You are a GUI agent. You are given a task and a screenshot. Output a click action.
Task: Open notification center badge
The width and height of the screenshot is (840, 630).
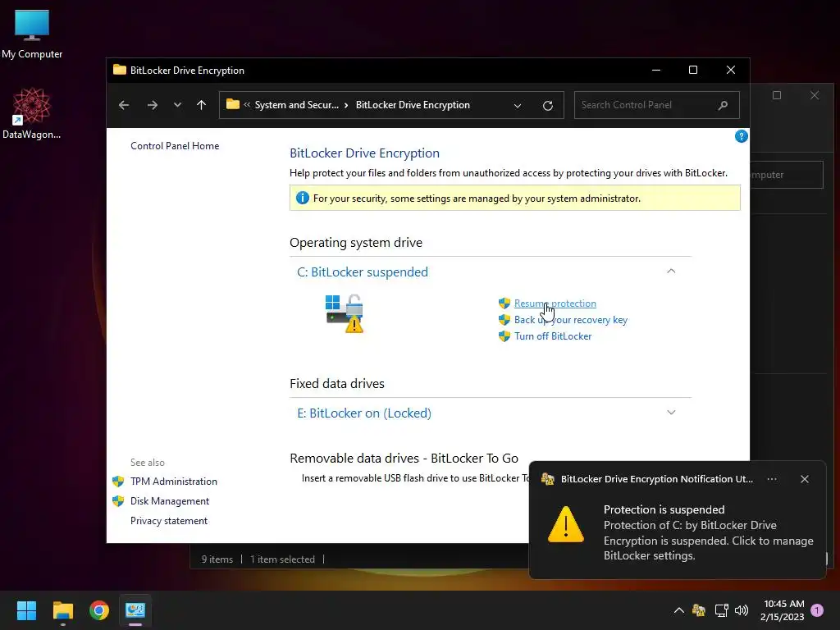817,610
